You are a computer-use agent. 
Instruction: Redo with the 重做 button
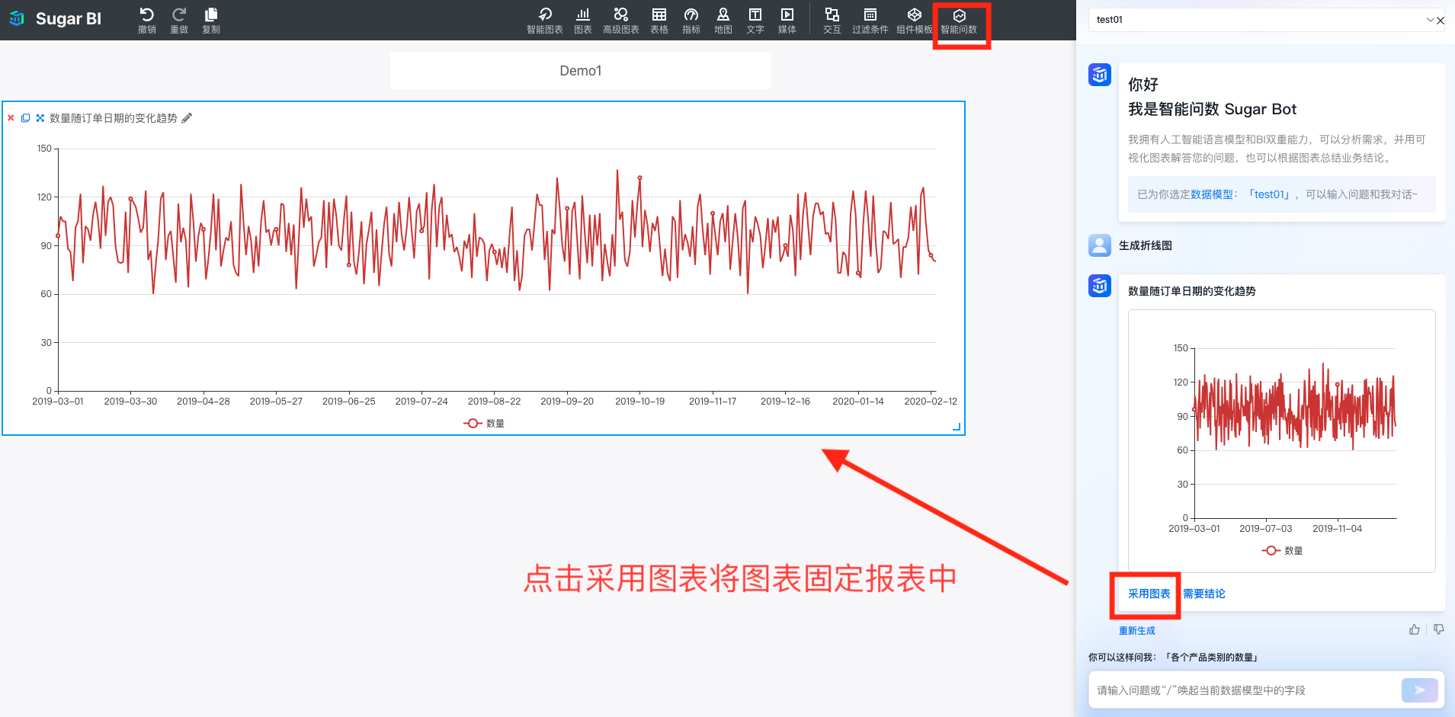[179, 21]
